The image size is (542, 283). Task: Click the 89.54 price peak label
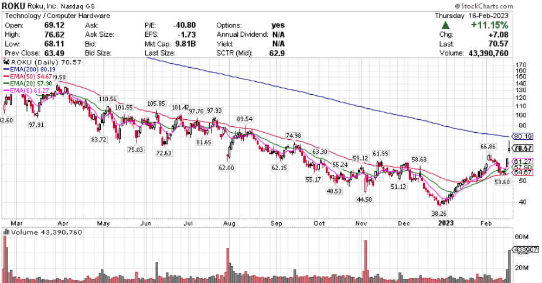[244, 119]
